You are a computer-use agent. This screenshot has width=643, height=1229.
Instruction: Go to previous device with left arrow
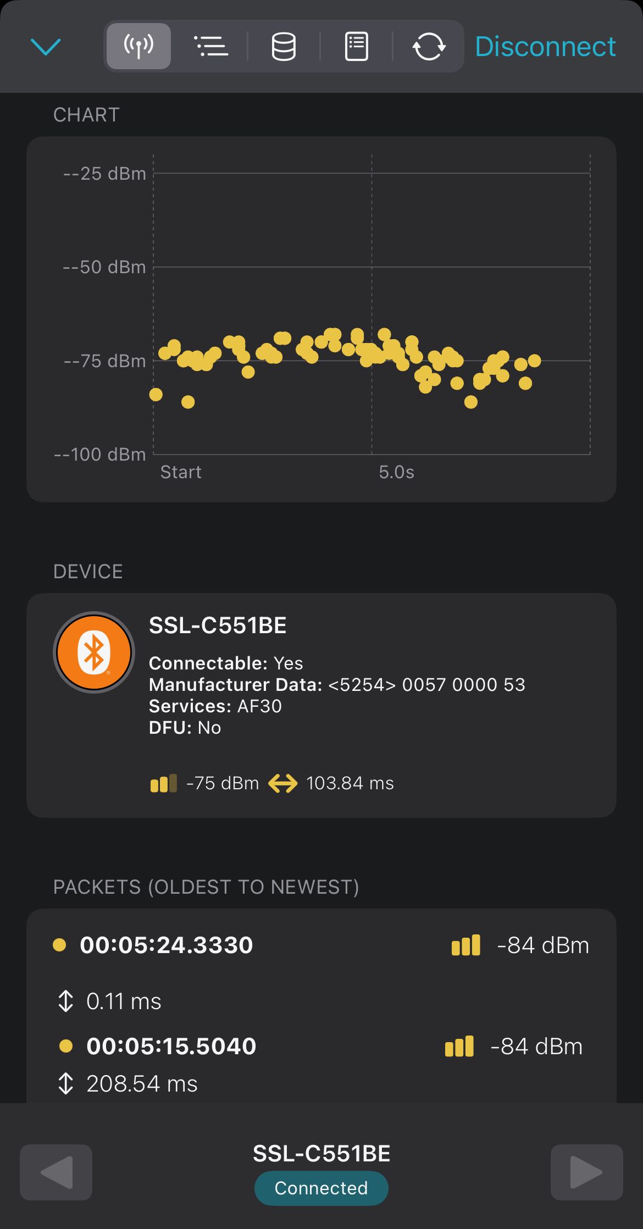tap(56, 1172)
